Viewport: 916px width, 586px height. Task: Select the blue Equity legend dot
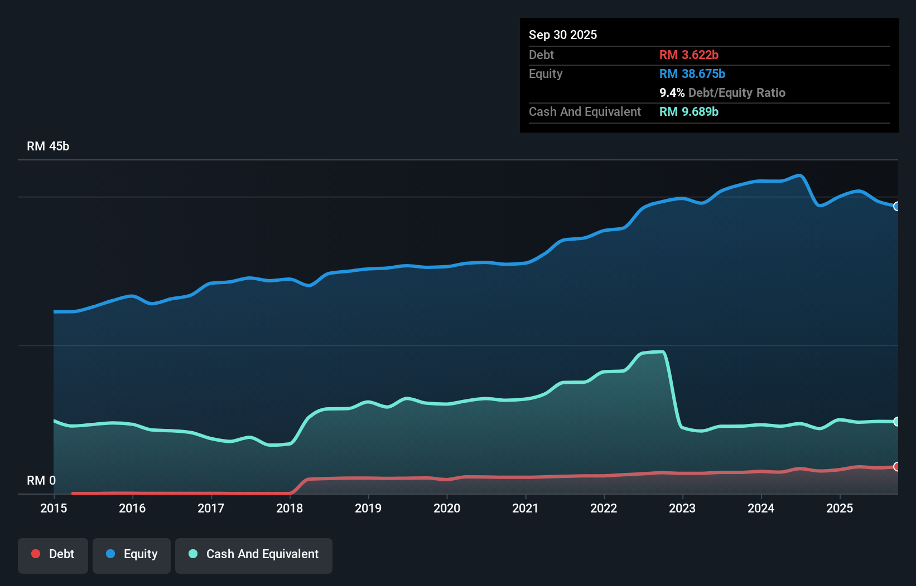tap(109, 554)
